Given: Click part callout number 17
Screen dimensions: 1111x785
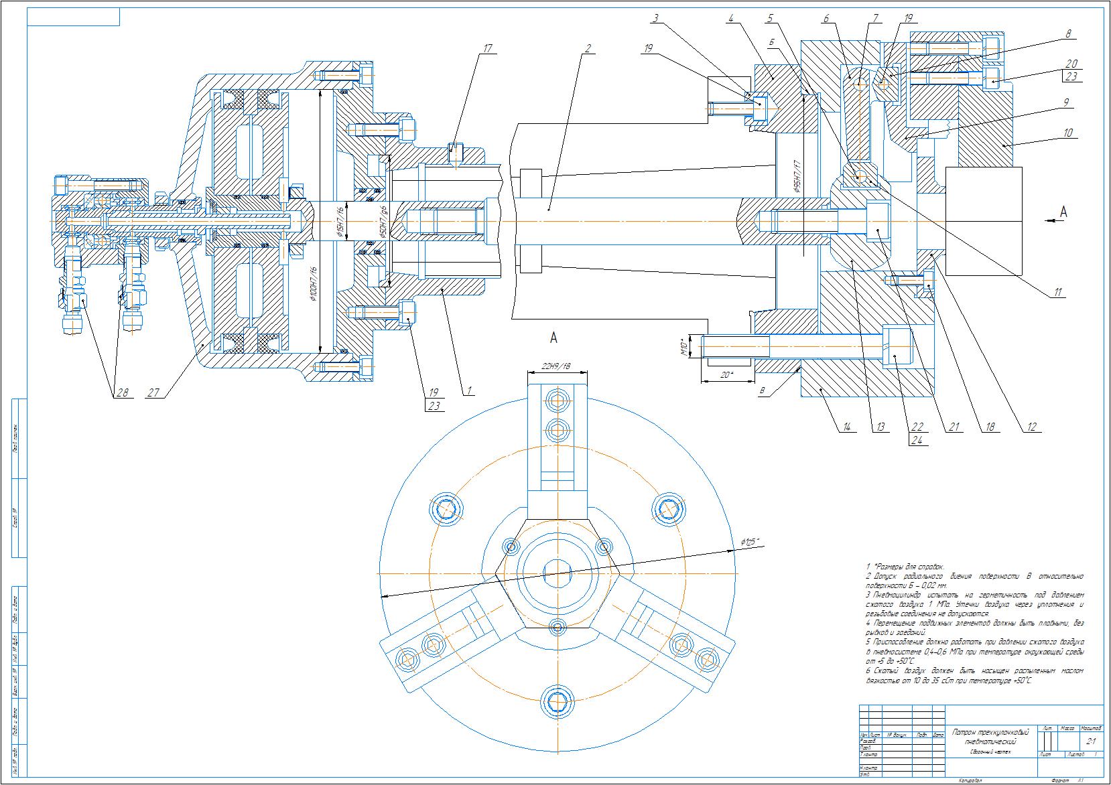Looking at the screenshot, I should coord(487,48).
